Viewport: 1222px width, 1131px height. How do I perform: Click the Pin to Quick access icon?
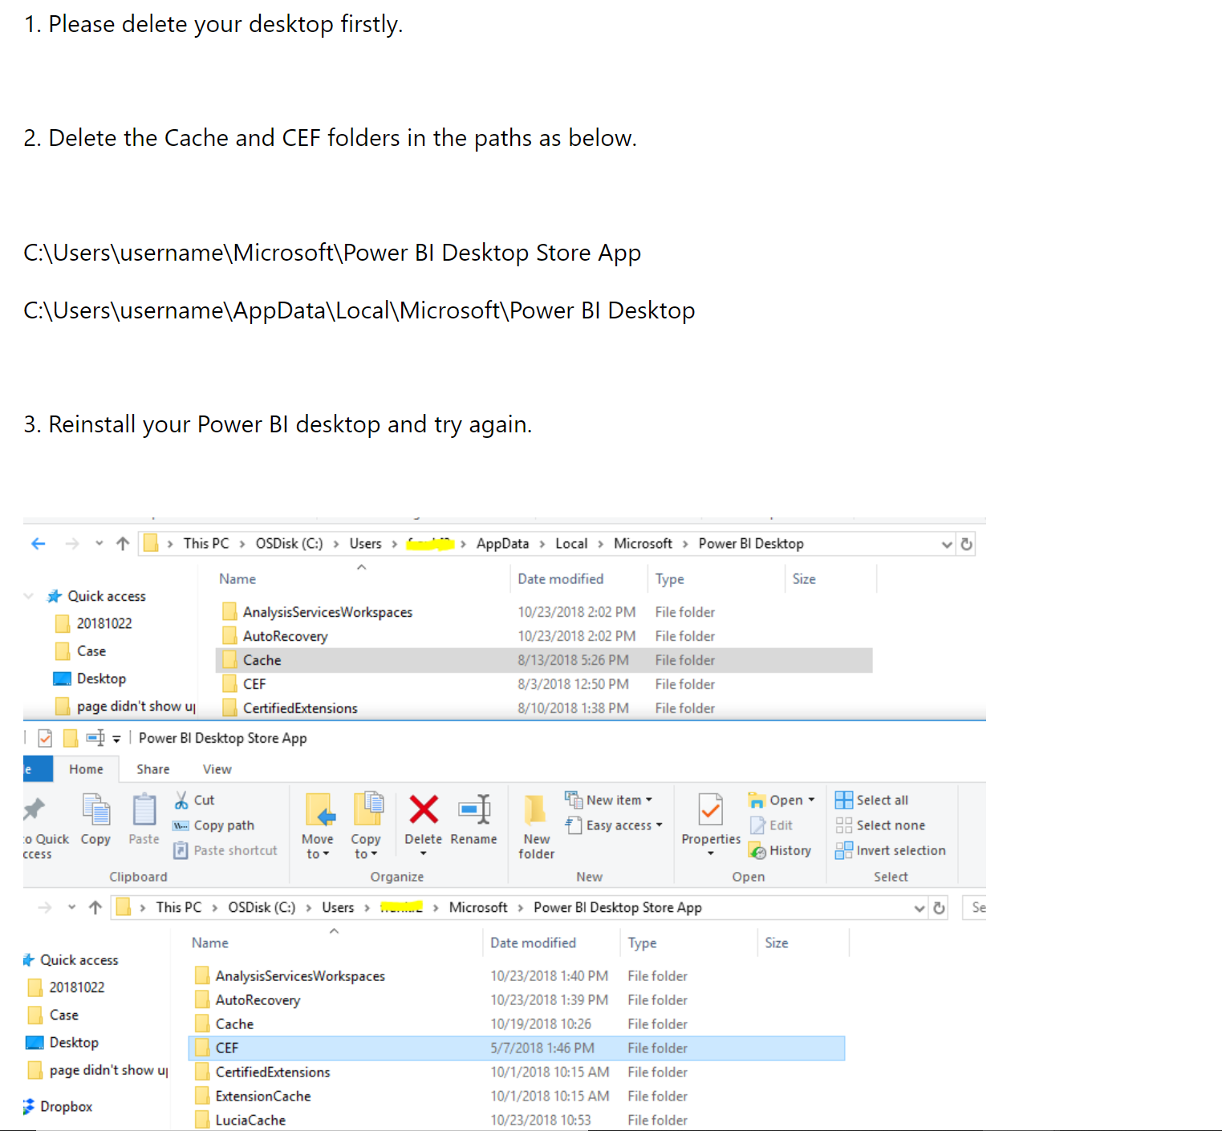[35, 809]
